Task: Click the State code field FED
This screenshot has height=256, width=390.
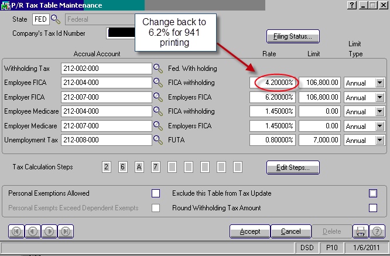Action: (x=41, y=19)
